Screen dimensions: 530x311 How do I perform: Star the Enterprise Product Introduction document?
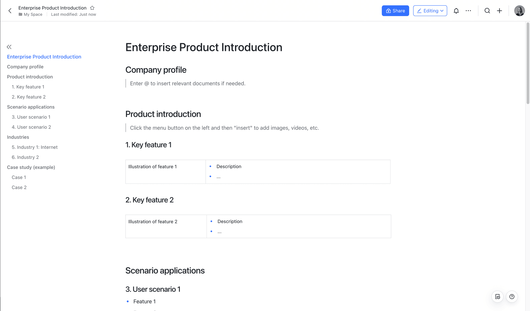pos(92,8)
